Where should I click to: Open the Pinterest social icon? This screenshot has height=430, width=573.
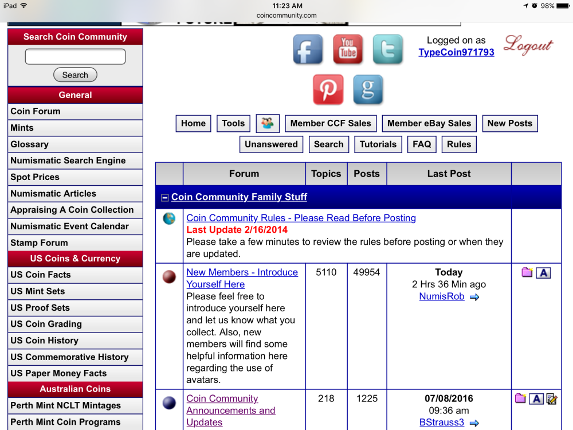[x=328, y=89]
